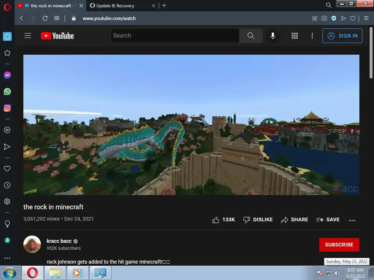Take a snapshot with the camera icon
The image size is (374, 280).
[324, 18]
